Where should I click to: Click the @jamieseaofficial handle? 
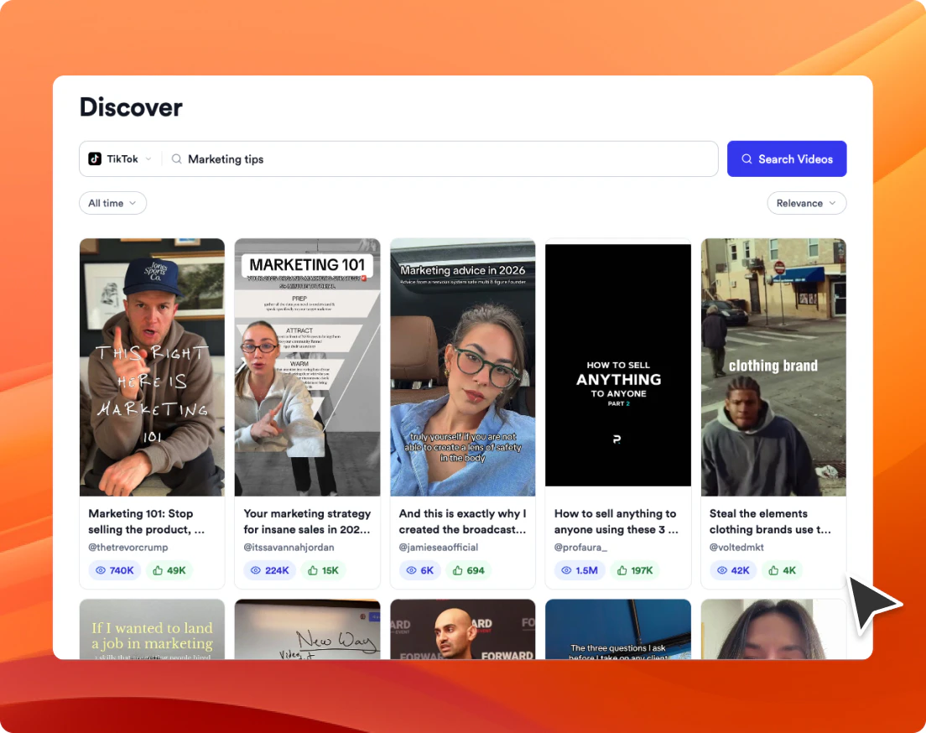438,547
